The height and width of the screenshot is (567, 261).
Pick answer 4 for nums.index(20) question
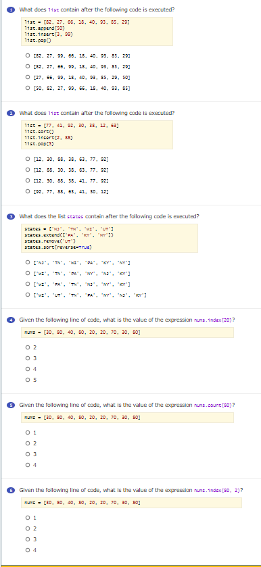(28, 369)
